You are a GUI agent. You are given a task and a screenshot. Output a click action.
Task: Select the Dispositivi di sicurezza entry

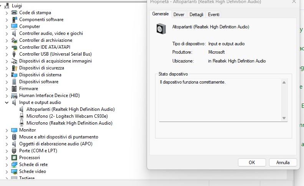tap(41, 68)
